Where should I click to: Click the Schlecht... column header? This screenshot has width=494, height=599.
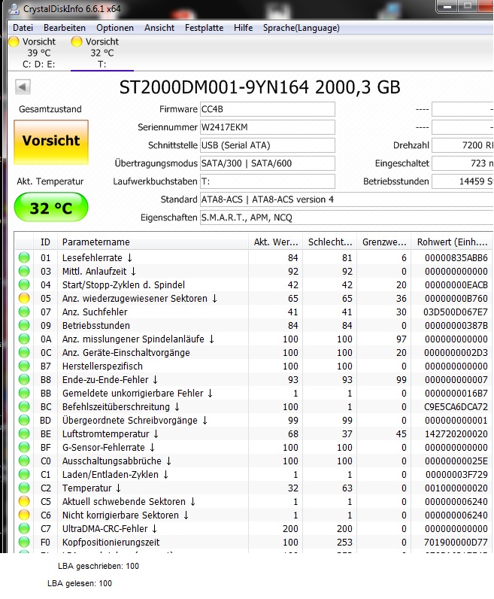pos(330,242)
